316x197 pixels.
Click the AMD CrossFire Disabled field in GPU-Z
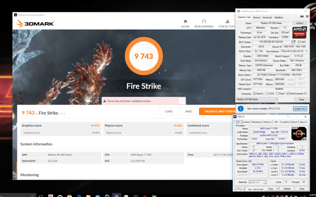(279, 89)
